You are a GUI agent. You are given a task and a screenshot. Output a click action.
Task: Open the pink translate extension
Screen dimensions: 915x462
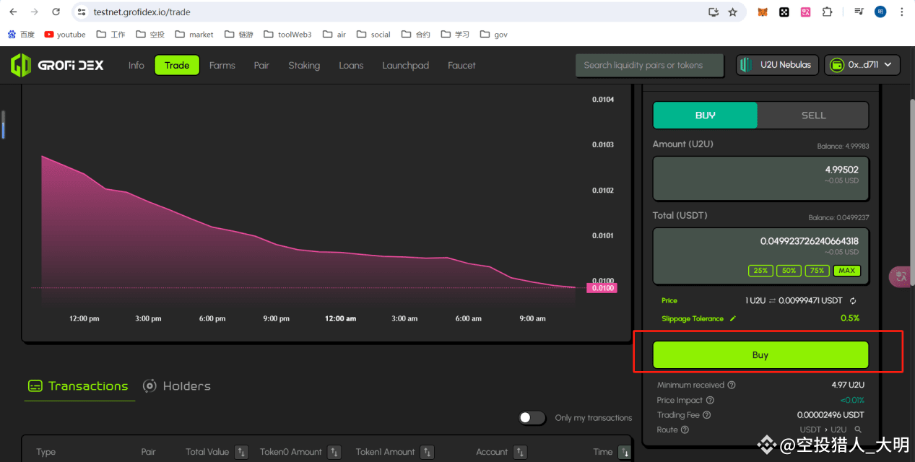tap(805, 12)
